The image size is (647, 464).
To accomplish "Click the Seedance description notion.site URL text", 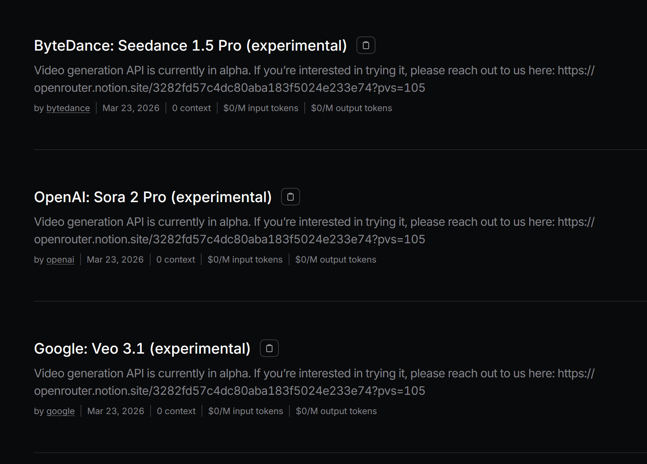I will 230,88.
